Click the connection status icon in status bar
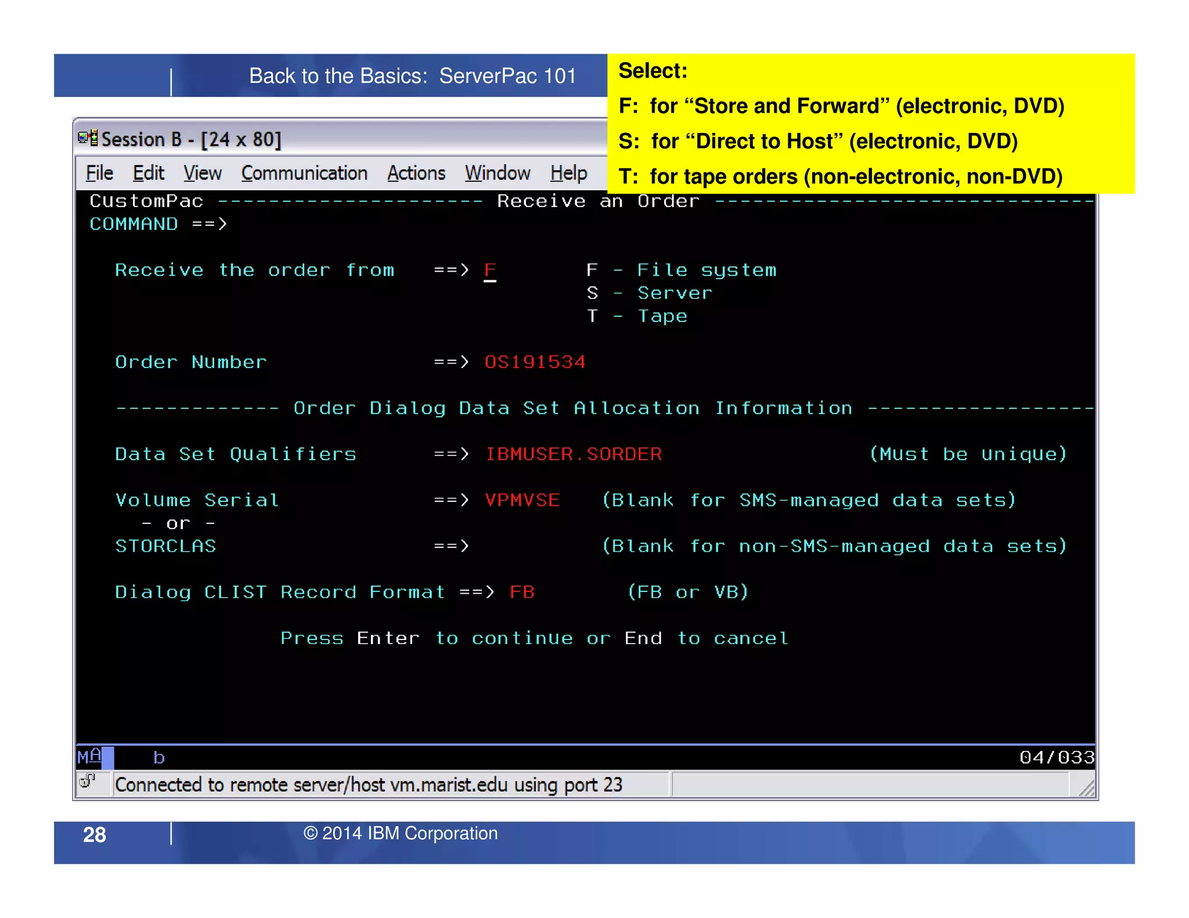Image resolution: width=1189 pixels, height=918 pixels. coord(88,780)
